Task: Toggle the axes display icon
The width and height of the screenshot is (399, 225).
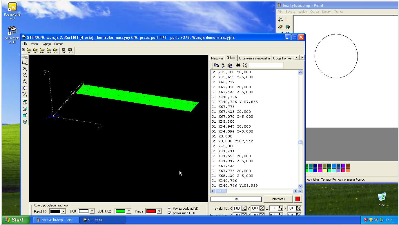Action: [x=25, y=94]
